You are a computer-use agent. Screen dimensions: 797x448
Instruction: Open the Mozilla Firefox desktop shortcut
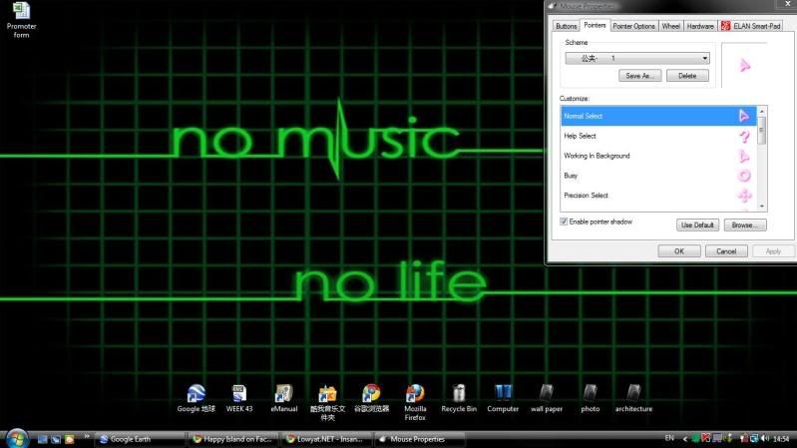coord(415,393)
